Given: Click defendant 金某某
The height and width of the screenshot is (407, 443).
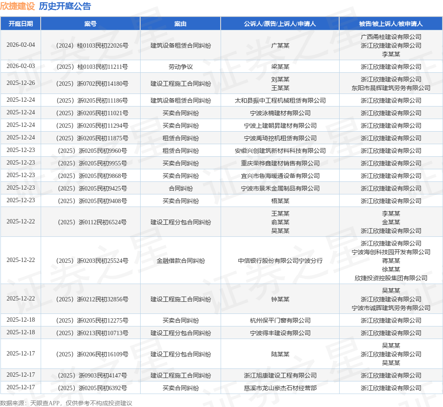Looking at the screenshot, I should point(391,222).
